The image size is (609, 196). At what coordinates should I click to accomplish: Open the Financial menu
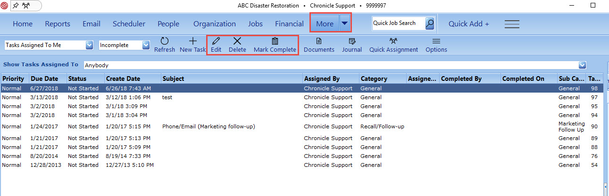pos(289,24)
